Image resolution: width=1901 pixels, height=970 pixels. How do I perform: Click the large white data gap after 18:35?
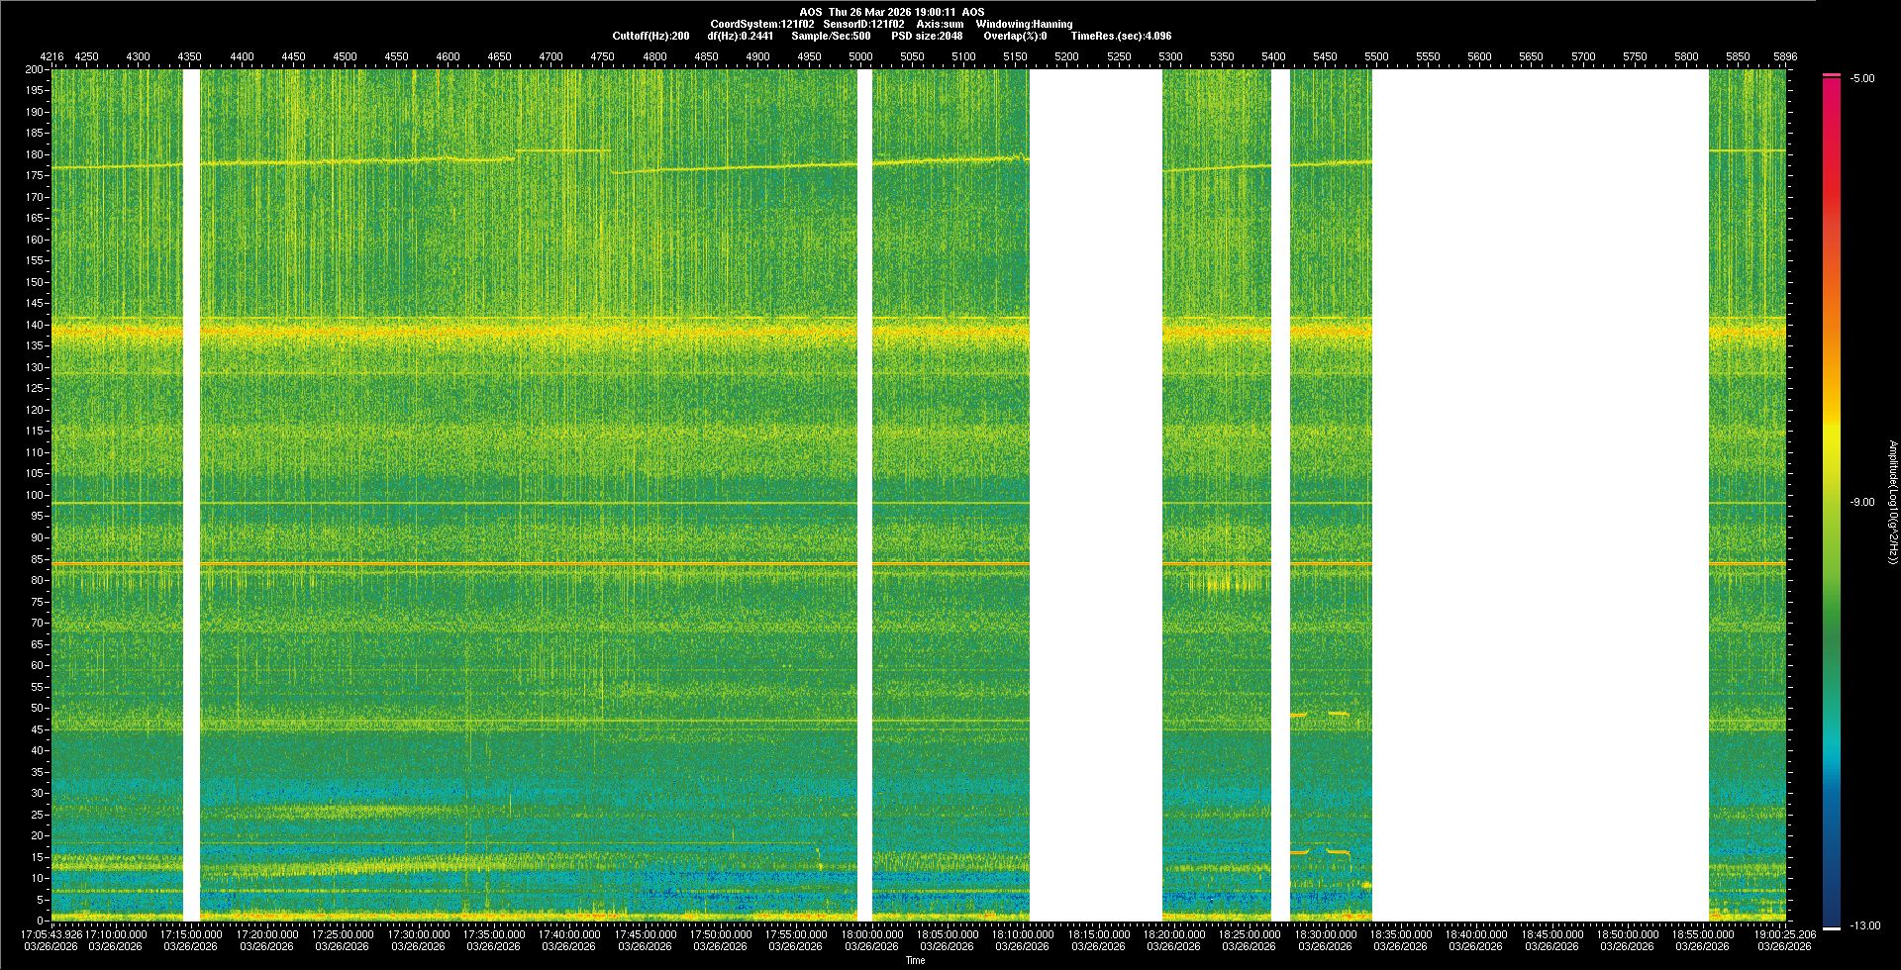click(1540, 495)
